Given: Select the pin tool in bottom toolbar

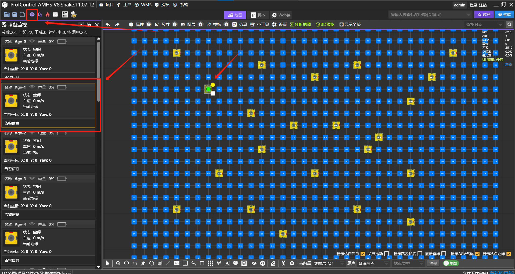Looking at the screenshot, I should [143, 263].
